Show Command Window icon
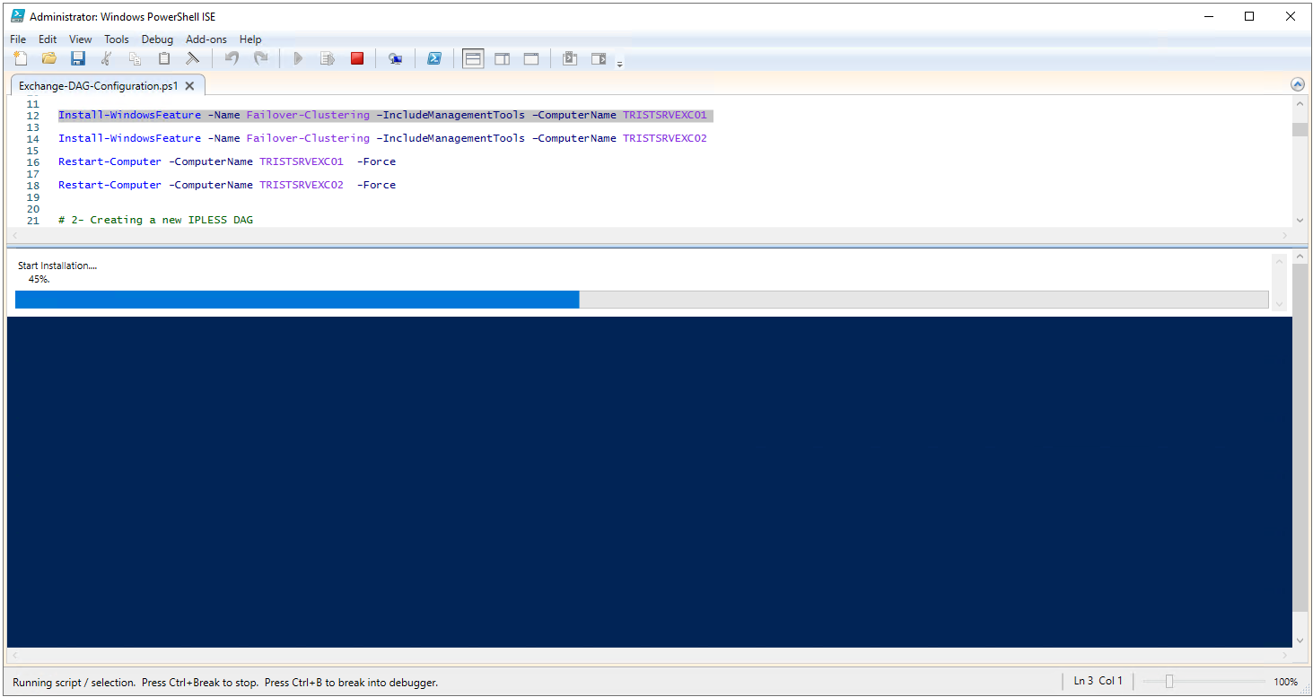The height and width of the screenshot is (697, 1313). [570, 58]
